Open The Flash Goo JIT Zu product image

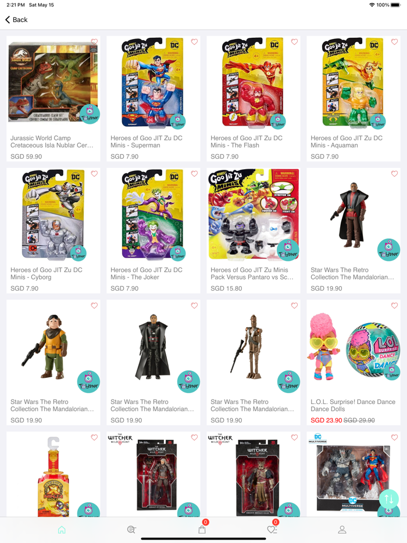pos(253,82)
